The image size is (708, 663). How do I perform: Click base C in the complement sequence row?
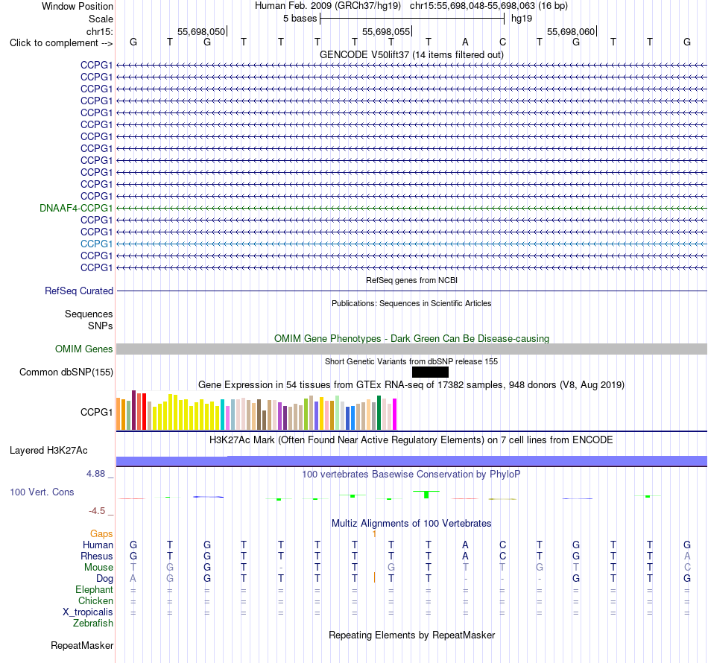pos(502,42)
